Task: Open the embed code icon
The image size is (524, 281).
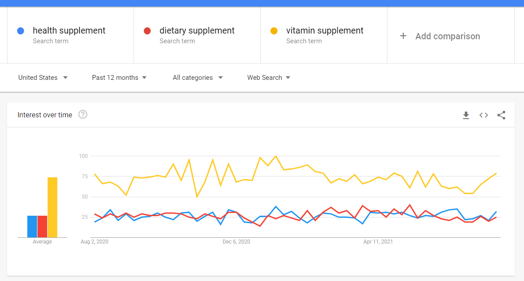Action: [x=483, y=115]
